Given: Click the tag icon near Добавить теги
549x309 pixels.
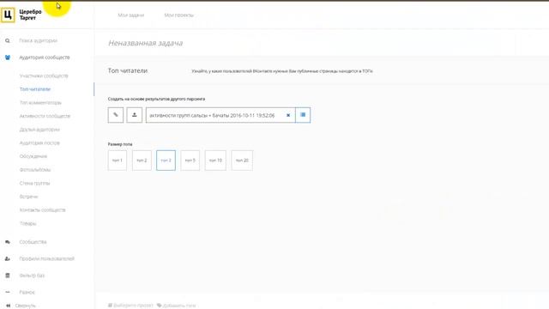Looking at the screenshot, I should click(159, 306).
